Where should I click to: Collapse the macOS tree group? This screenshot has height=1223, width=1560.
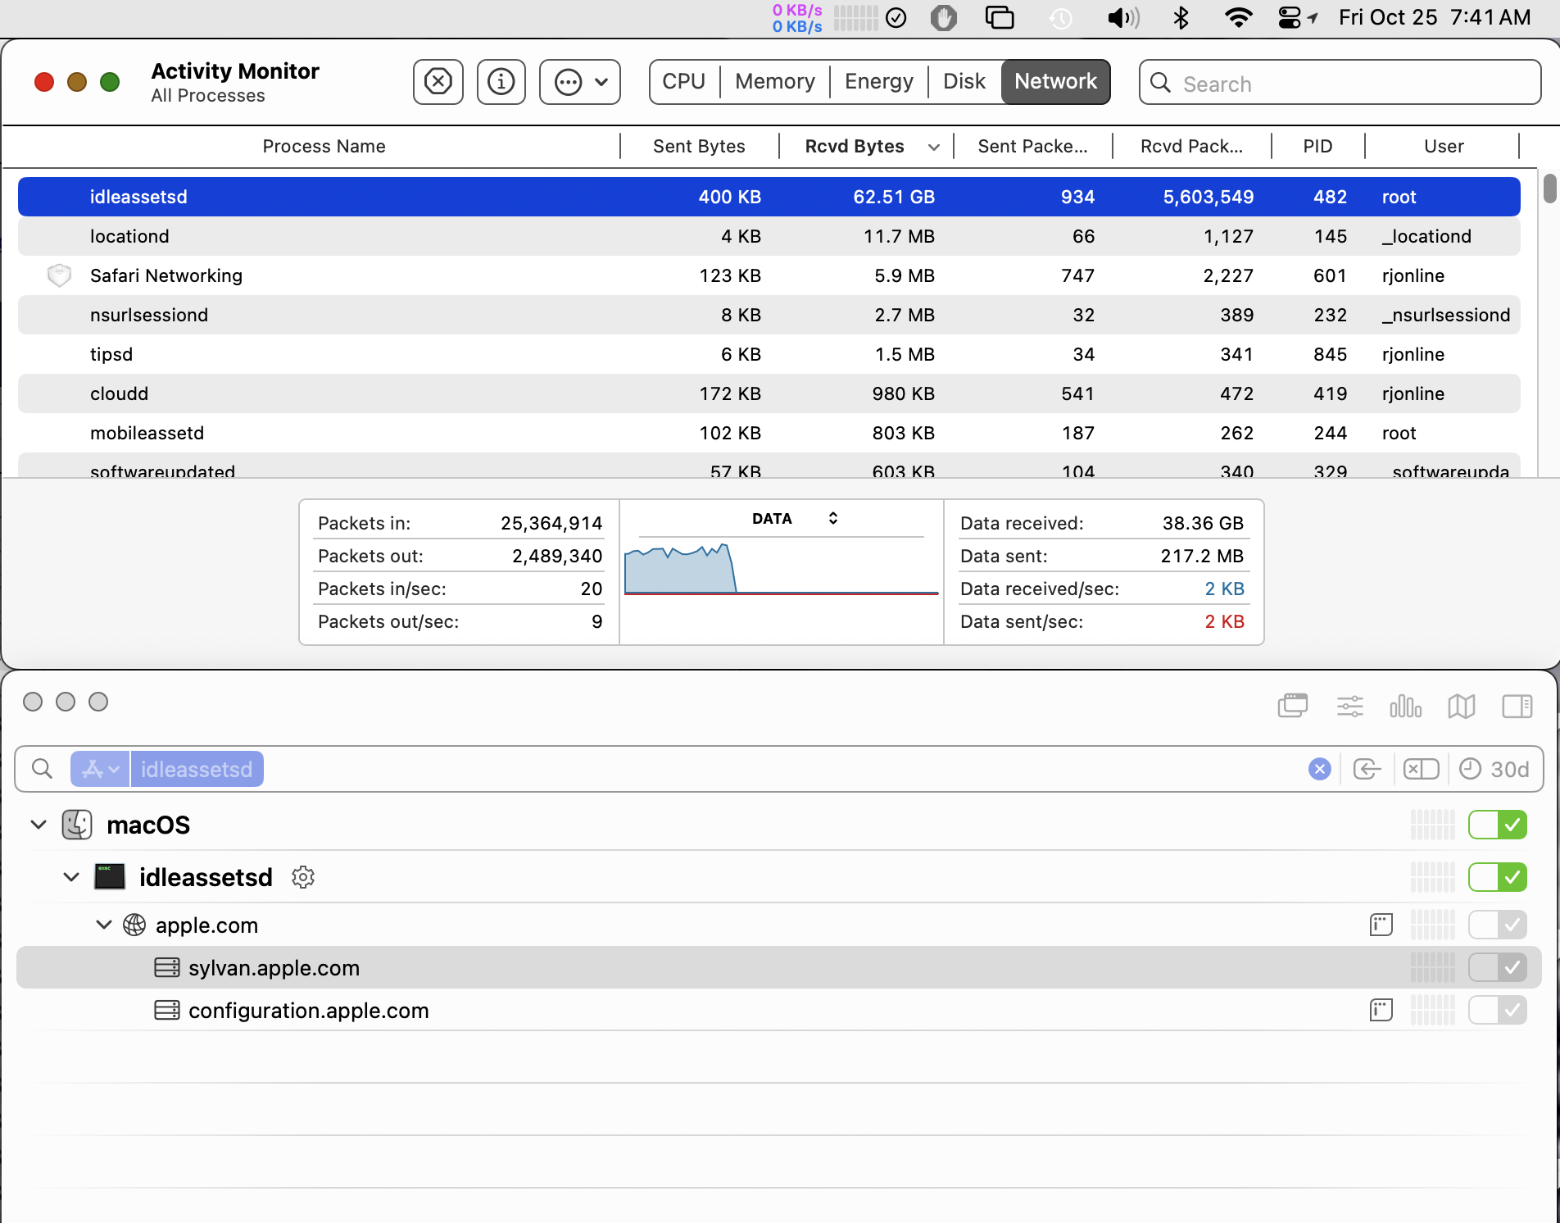point(39,825)
